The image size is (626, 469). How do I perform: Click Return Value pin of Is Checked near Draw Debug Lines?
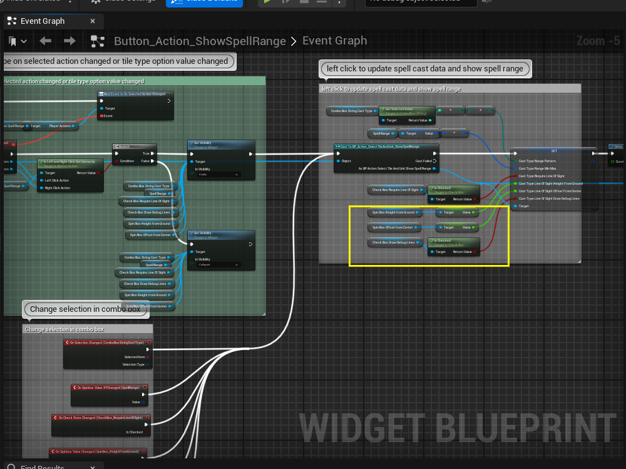(x=475, y=252)
